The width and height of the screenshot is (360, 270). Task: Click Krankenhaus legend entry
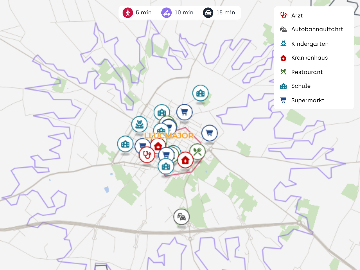pyautogui.click(x=309, y=58)
